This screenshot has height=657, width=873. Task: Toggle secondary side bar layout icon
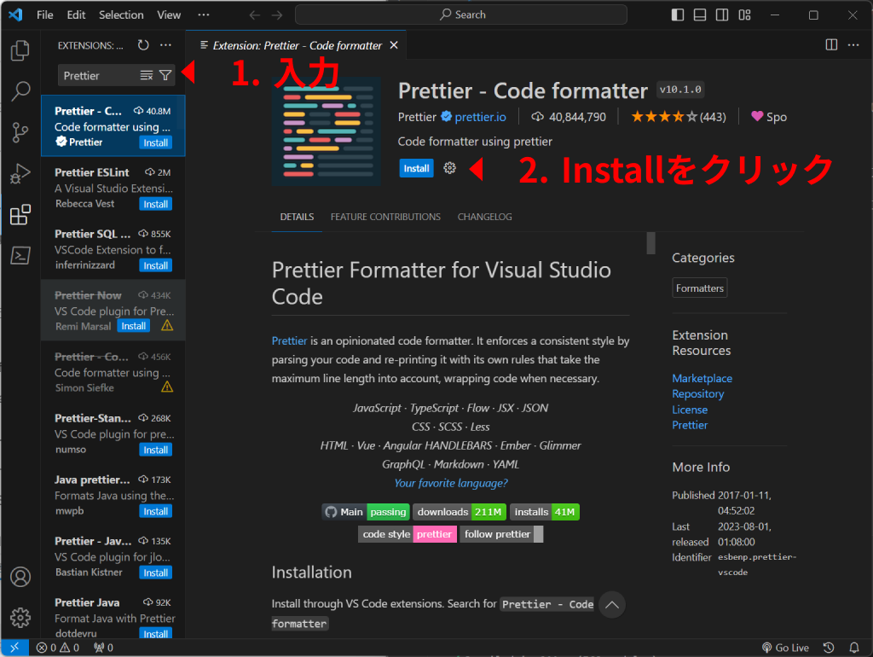pos(722,15)
